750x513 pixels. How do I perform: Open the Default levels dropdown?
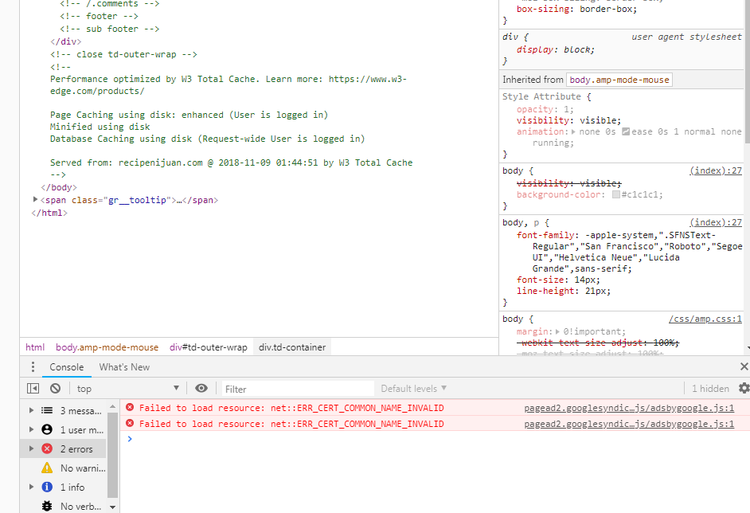pyautogui.click(x=414, y=389)
